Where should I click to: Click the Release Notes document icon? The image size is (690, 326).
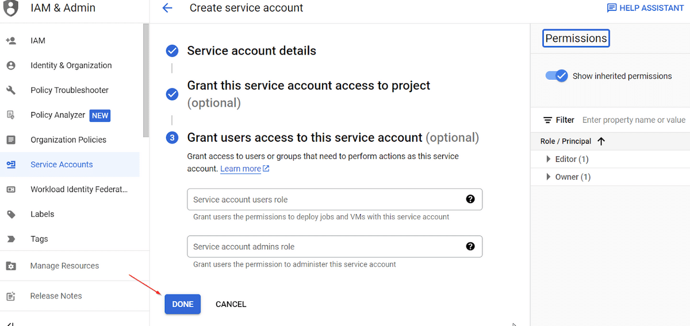(x=10, y=296)
